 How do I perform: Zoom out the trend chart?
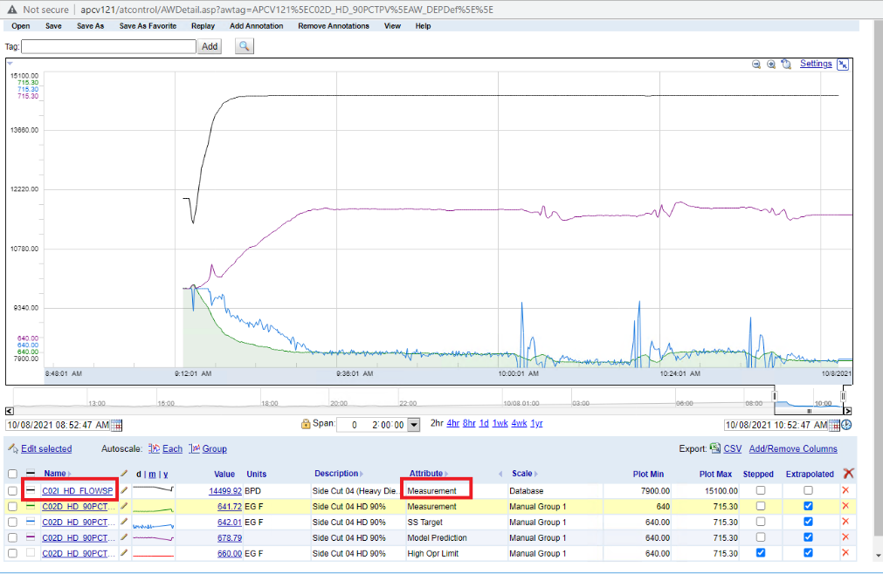(x=756, y=65)
